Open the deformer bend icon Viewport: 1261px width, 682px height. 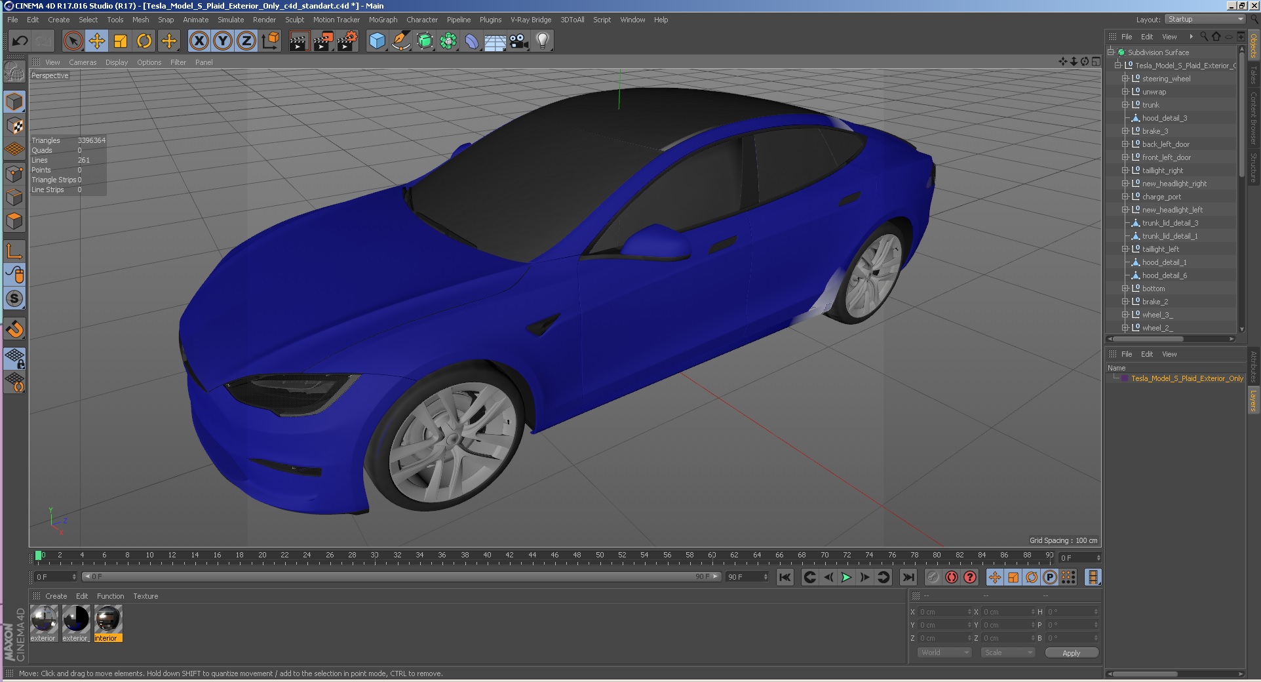point(472,41)
